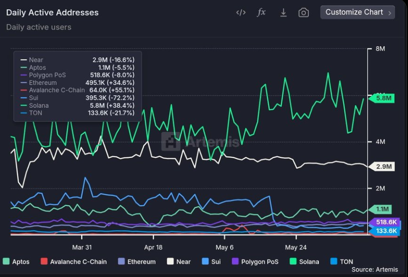The height and width of the screenshot is (277, 408).
Task: Open the fx formula icon
Action: [261, 13]
